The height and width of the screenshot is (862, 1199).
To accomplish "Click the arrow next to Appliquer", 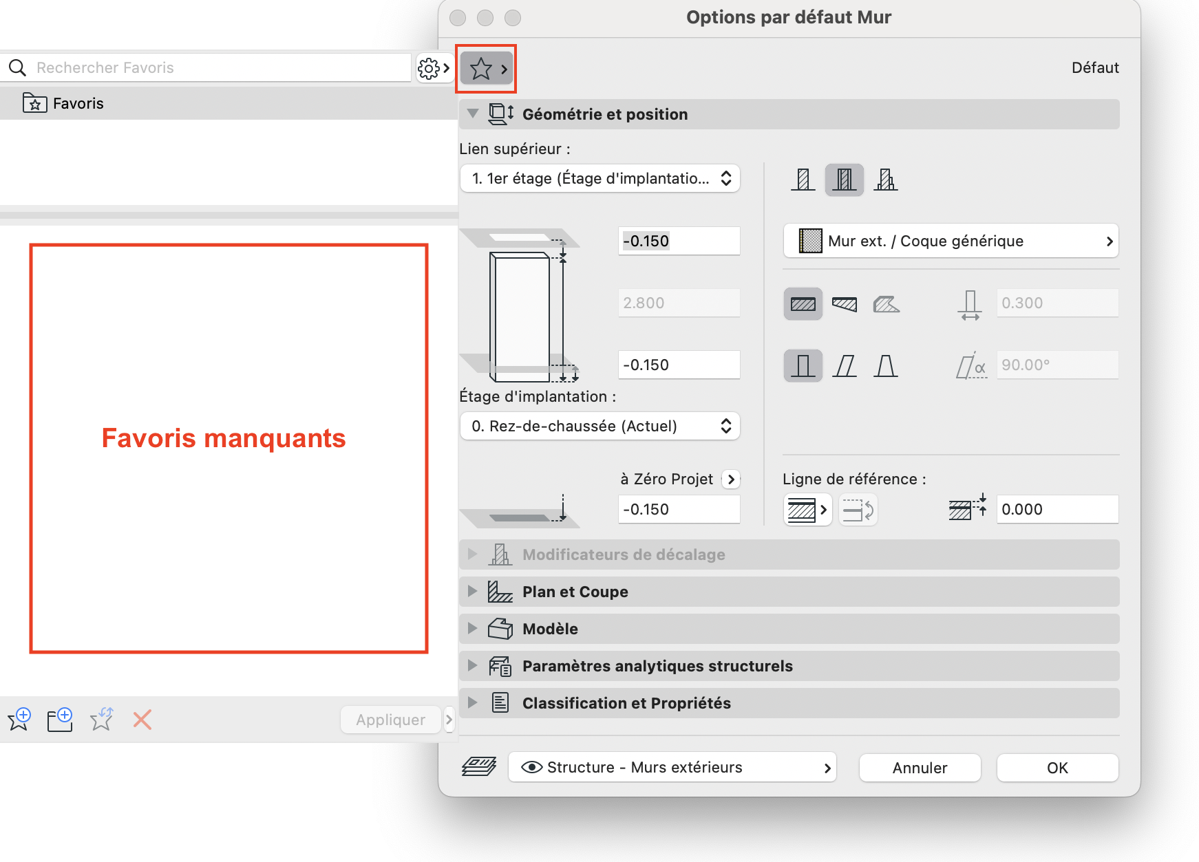I will pos(449,720).
